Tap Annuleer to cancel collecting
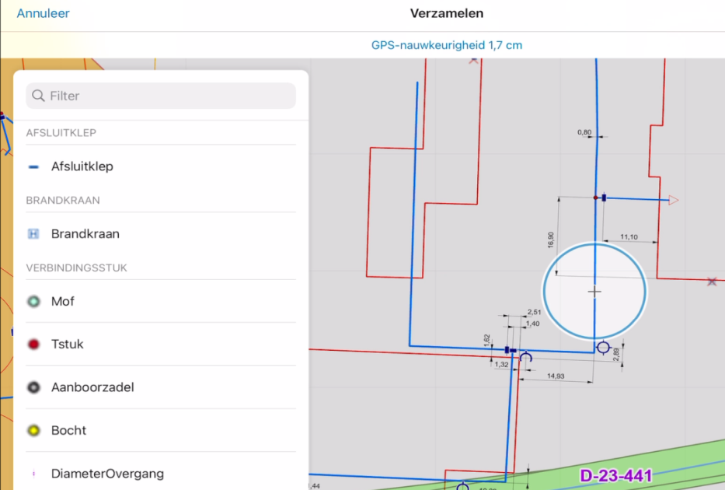Viewport: 725px width, 490px height. point(43,13)
